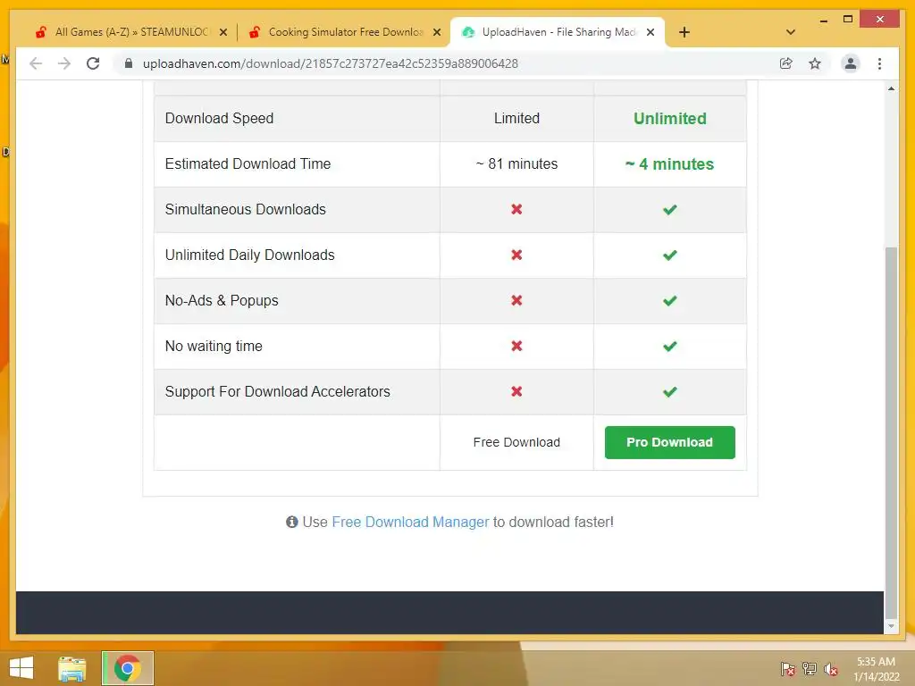915x686 pixels.
Task: Click the network tray icon
Action: click(x=810, y=669)
